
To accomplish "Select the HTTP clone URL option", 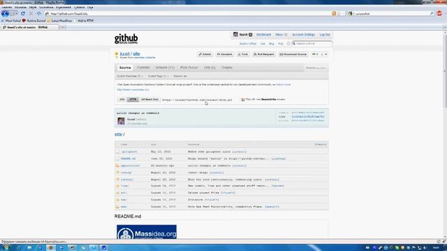I will pos(133,100).
